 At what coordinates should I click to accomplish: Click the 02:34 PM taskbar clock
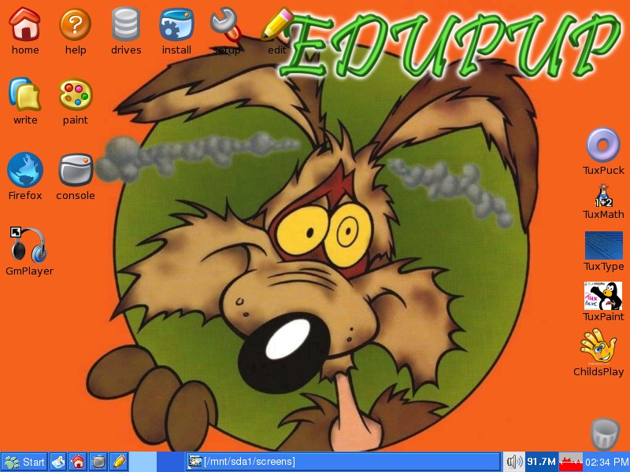point(606,462)
